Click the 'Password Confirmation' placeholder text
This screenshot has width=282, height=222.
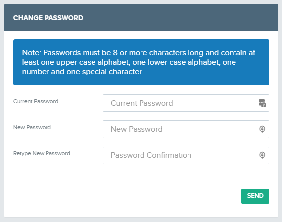point(151,155)
